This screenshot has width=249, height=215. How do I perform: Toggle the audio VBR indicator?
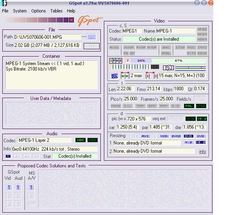93,140
